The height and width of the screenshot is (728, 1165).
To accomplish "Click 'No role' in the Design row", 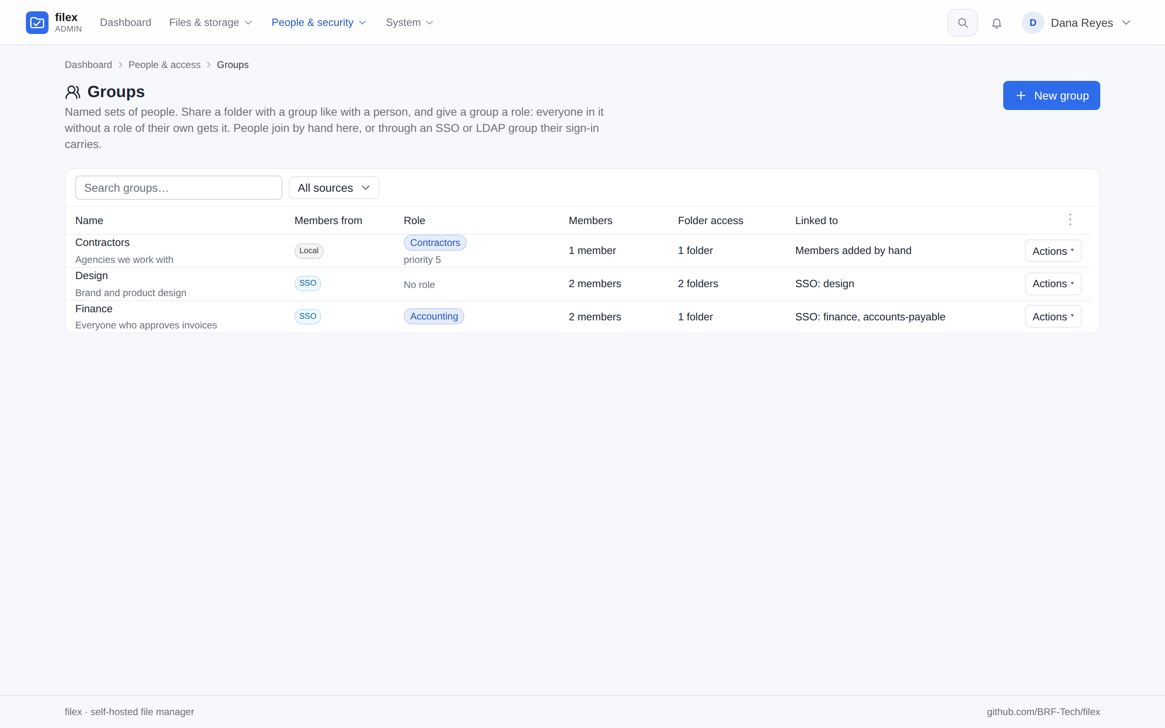I will (419, 285).
